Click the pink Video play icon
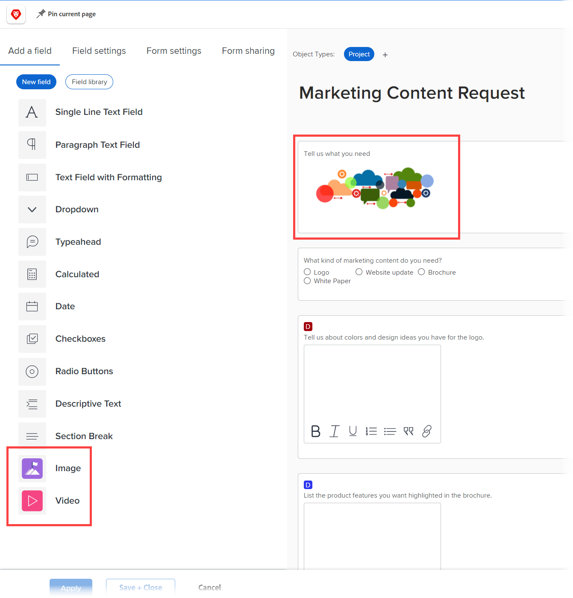This screenshot has height=598, width=573. pyautogui.click(x=32, y=501)
